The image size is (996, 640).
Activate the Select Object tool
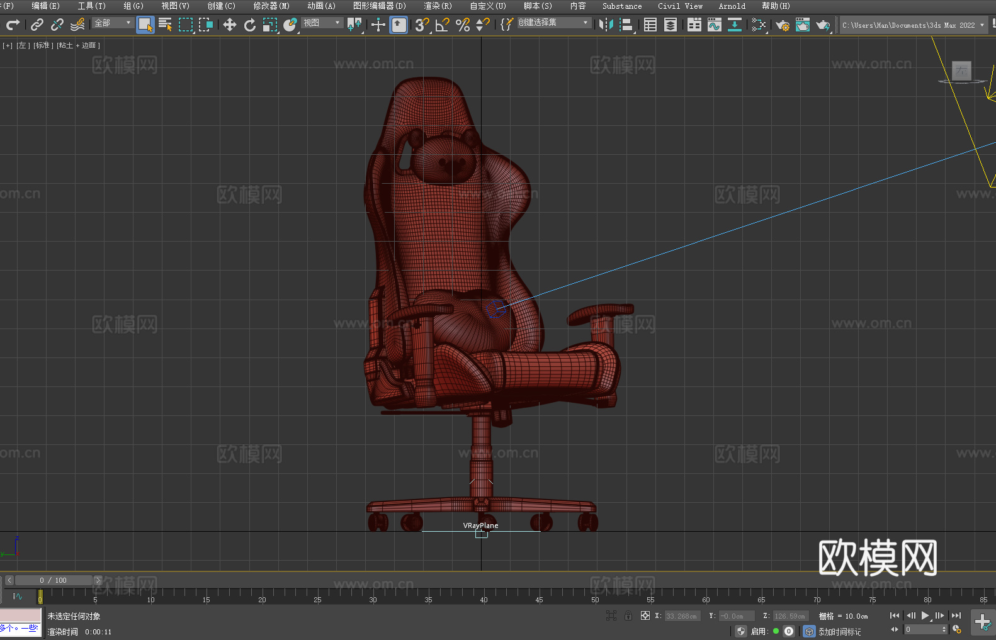click(145, 25)
